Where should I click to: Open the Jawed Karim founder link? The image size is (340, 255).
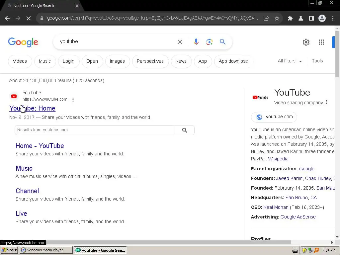pyautogui.click(x=289, y=178)
